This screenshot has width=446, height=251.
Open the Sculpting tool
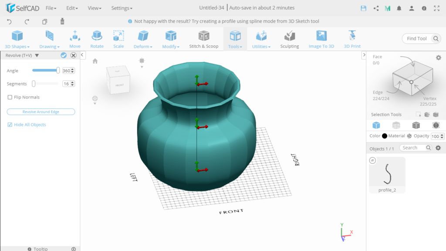pos(290,39)
